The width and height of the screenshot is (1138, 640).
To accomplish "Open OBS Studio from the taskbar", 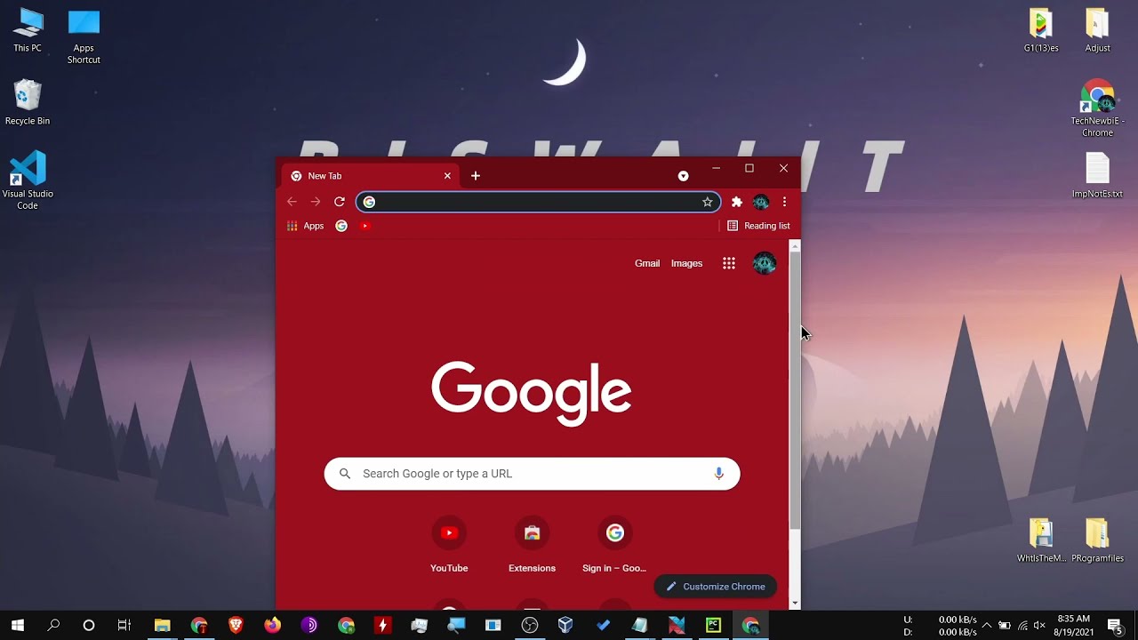I will coord(530,625).
